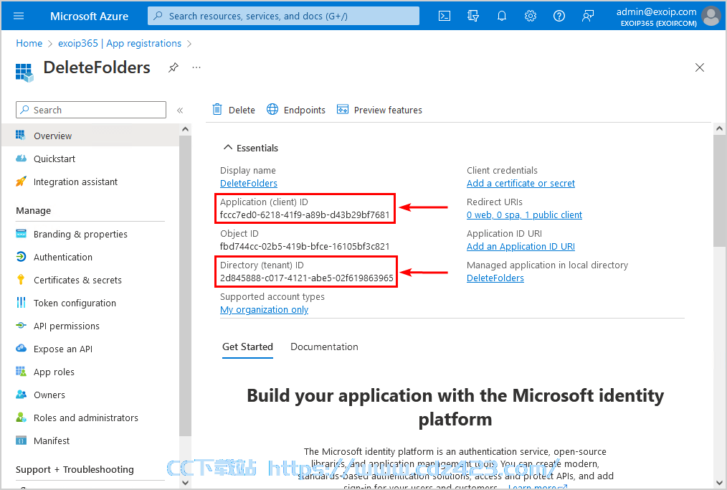Open DeleteFolders display name link
This screenshot has width=727, height=490.
(x=249, y=183)
